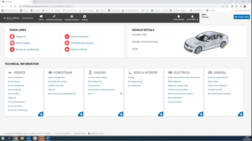Expand the Powertrain panel arrow button
This screenshot has height=141, width=252.
click(81, 114)
